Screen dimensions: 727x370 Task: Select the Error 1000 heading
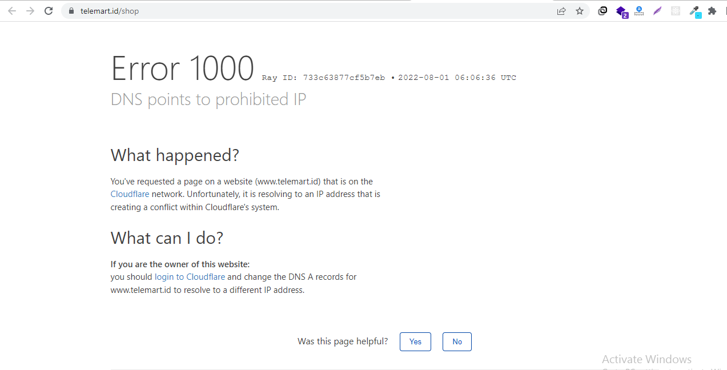pos(182,69)
